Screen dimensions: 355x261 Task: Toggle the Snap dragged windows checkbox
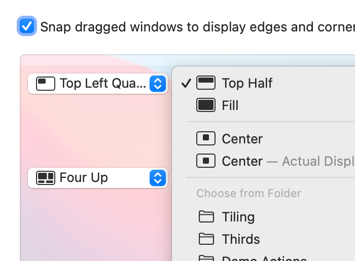click(x=27, y=26)
